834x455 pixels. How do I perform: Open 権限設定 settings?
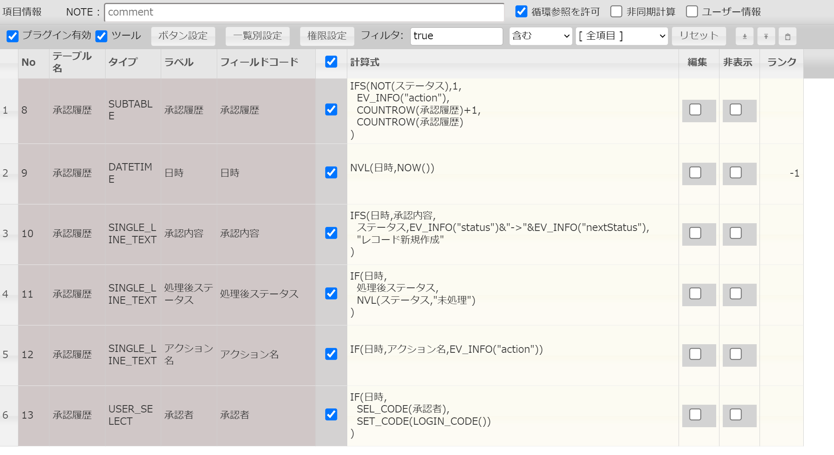326,36
